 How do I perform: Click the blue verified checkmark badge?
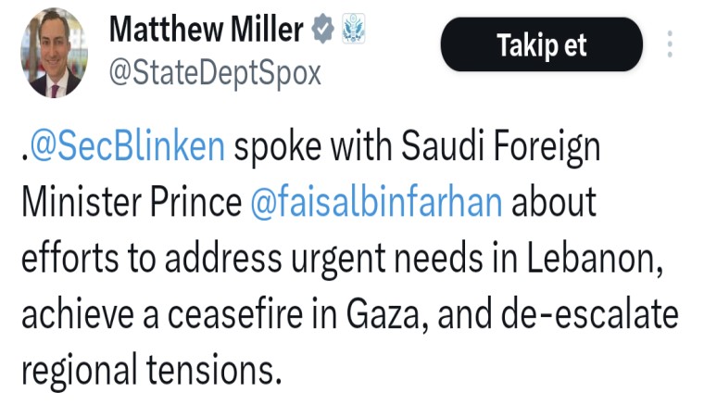323,31
